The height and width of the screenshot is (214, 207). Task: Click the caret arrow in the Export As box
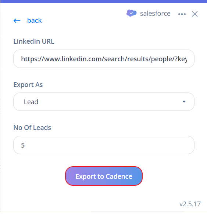(x=184, y=102)
